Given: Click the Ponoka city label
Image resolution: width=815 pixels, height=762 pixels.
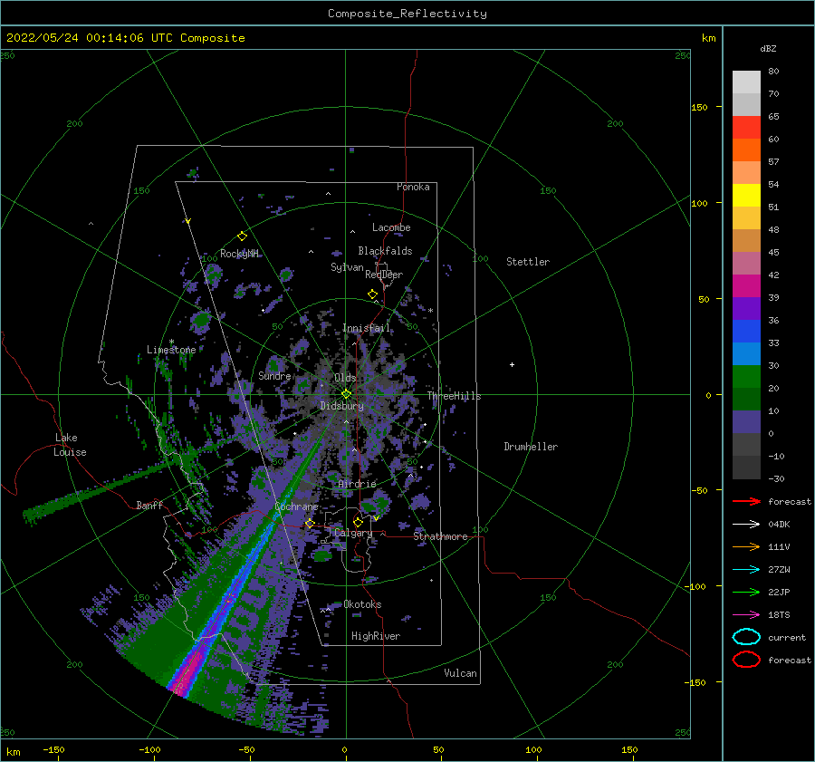Looking at the screenshot, I should point(413,187).
